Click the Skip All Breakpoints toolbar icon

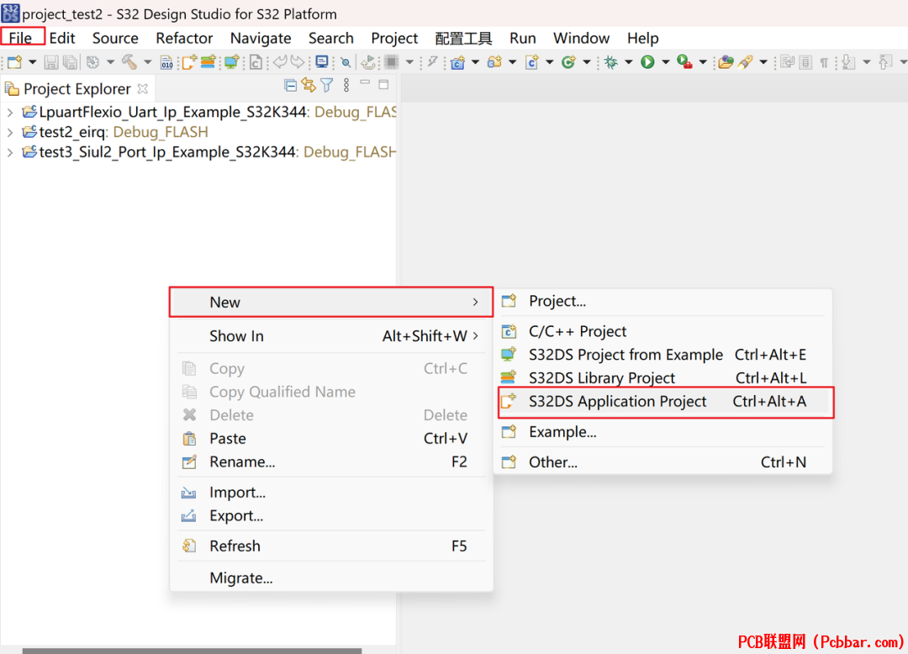[346, 62]
